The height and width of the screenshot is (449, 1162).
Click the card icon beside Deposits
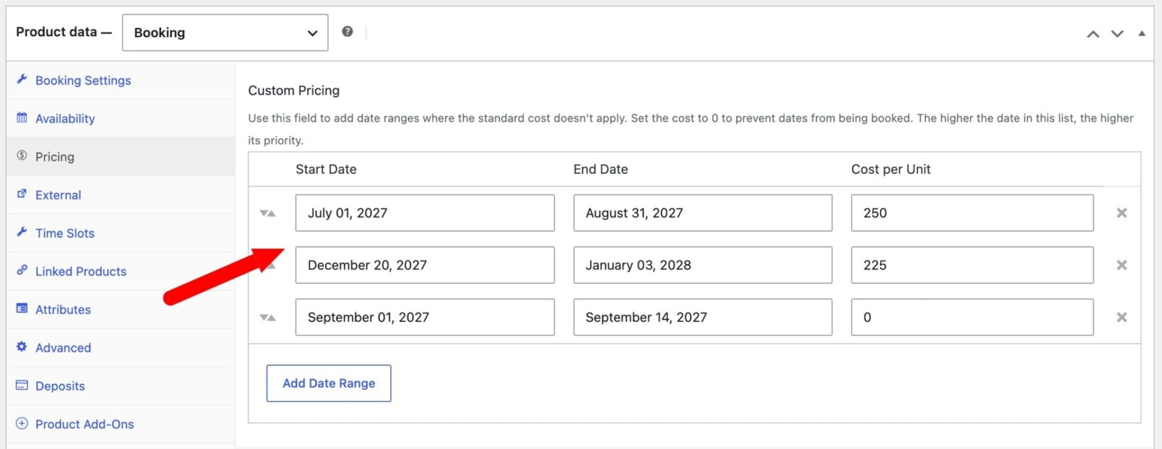point(22,385)
